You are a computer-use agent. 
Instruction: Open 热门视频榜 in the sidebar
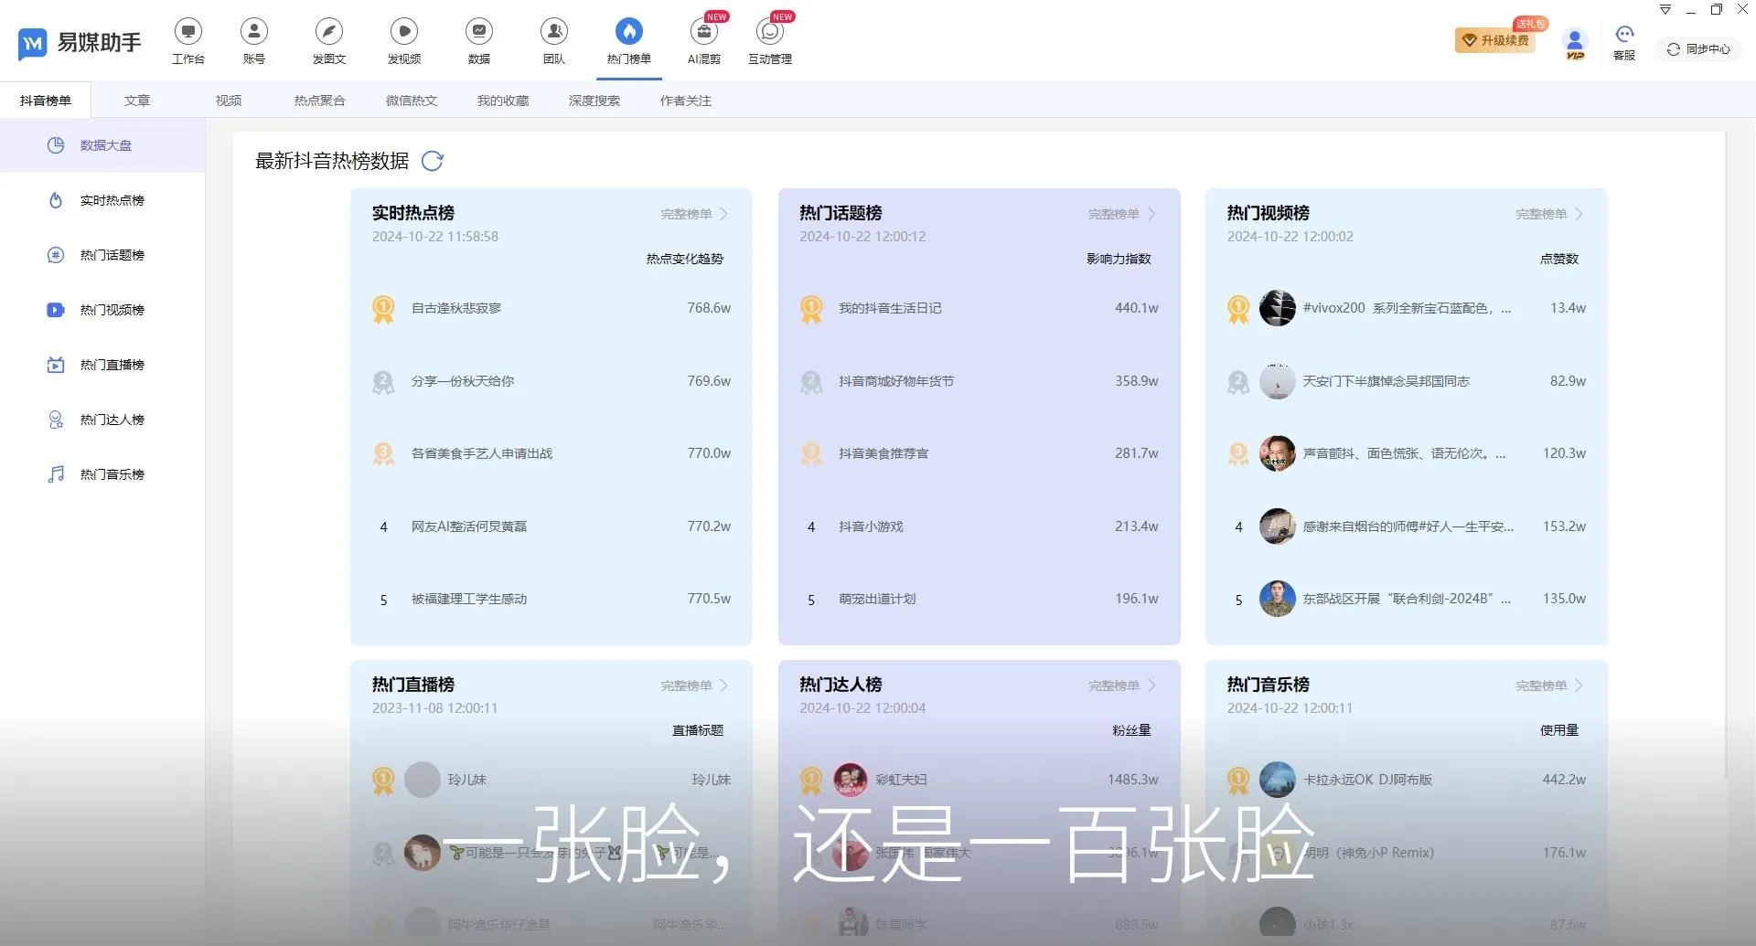click(x=102, y=310)
